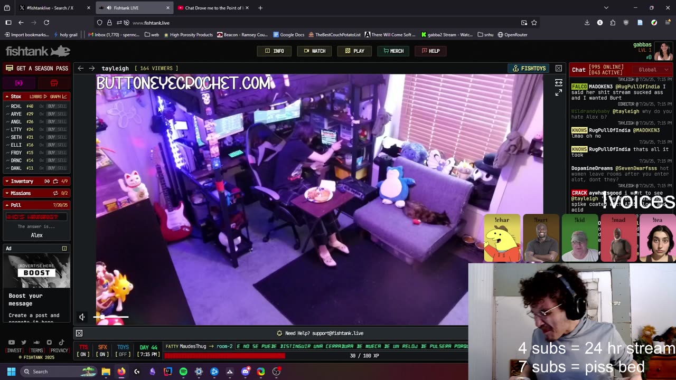Open the MERCH store button

pyautogui.click(x=393, y=51)
